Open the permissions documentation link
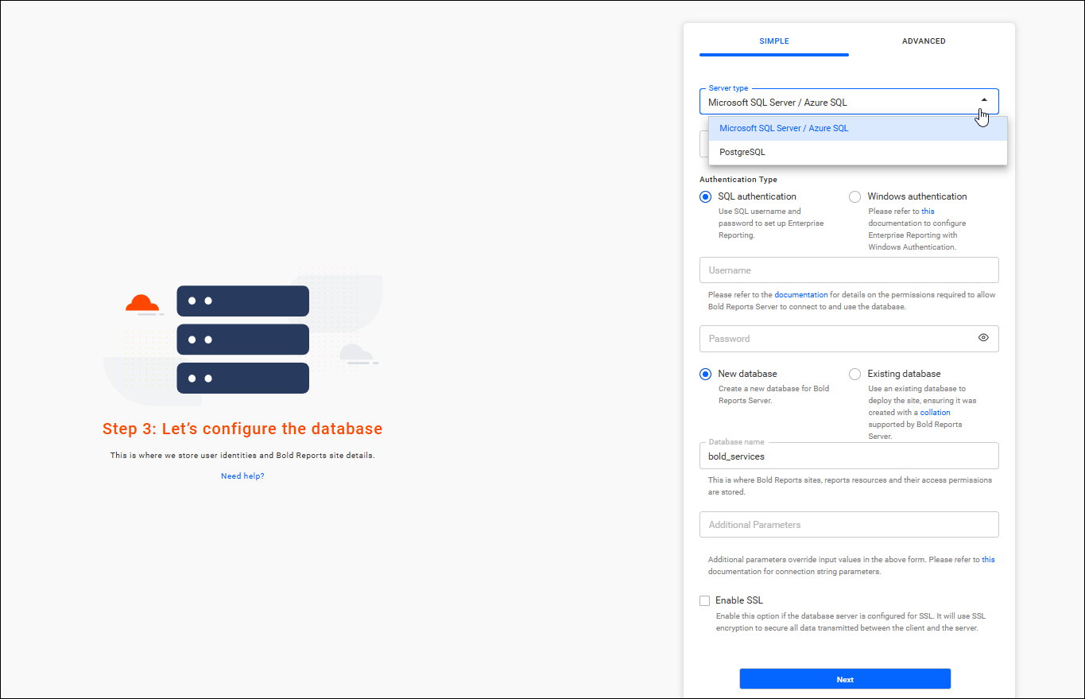The image size is (1085, 699). 800,295
